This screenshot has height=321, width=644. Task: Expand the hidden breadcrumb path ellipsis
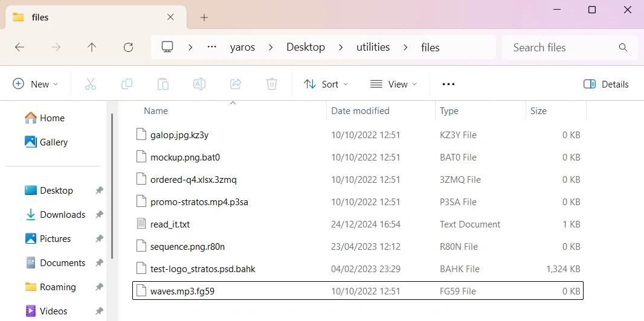[x=212, y=46]
